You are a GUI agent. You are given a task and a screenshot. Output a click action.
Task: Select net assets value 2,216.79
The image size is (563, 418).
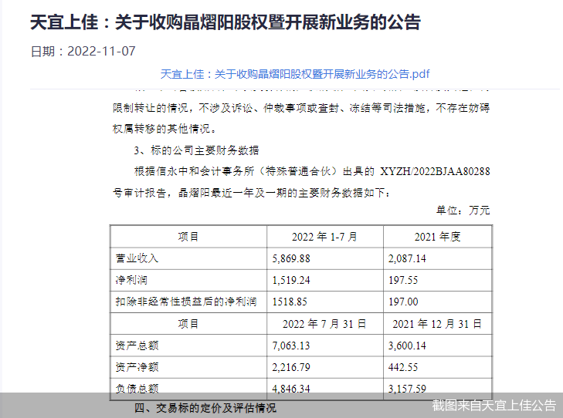(x=291, y=367)
